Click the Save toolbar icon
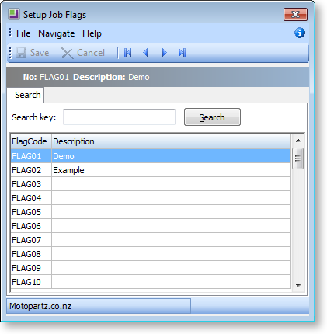Viewport: 327px width, 334px height. pos(21,53)
